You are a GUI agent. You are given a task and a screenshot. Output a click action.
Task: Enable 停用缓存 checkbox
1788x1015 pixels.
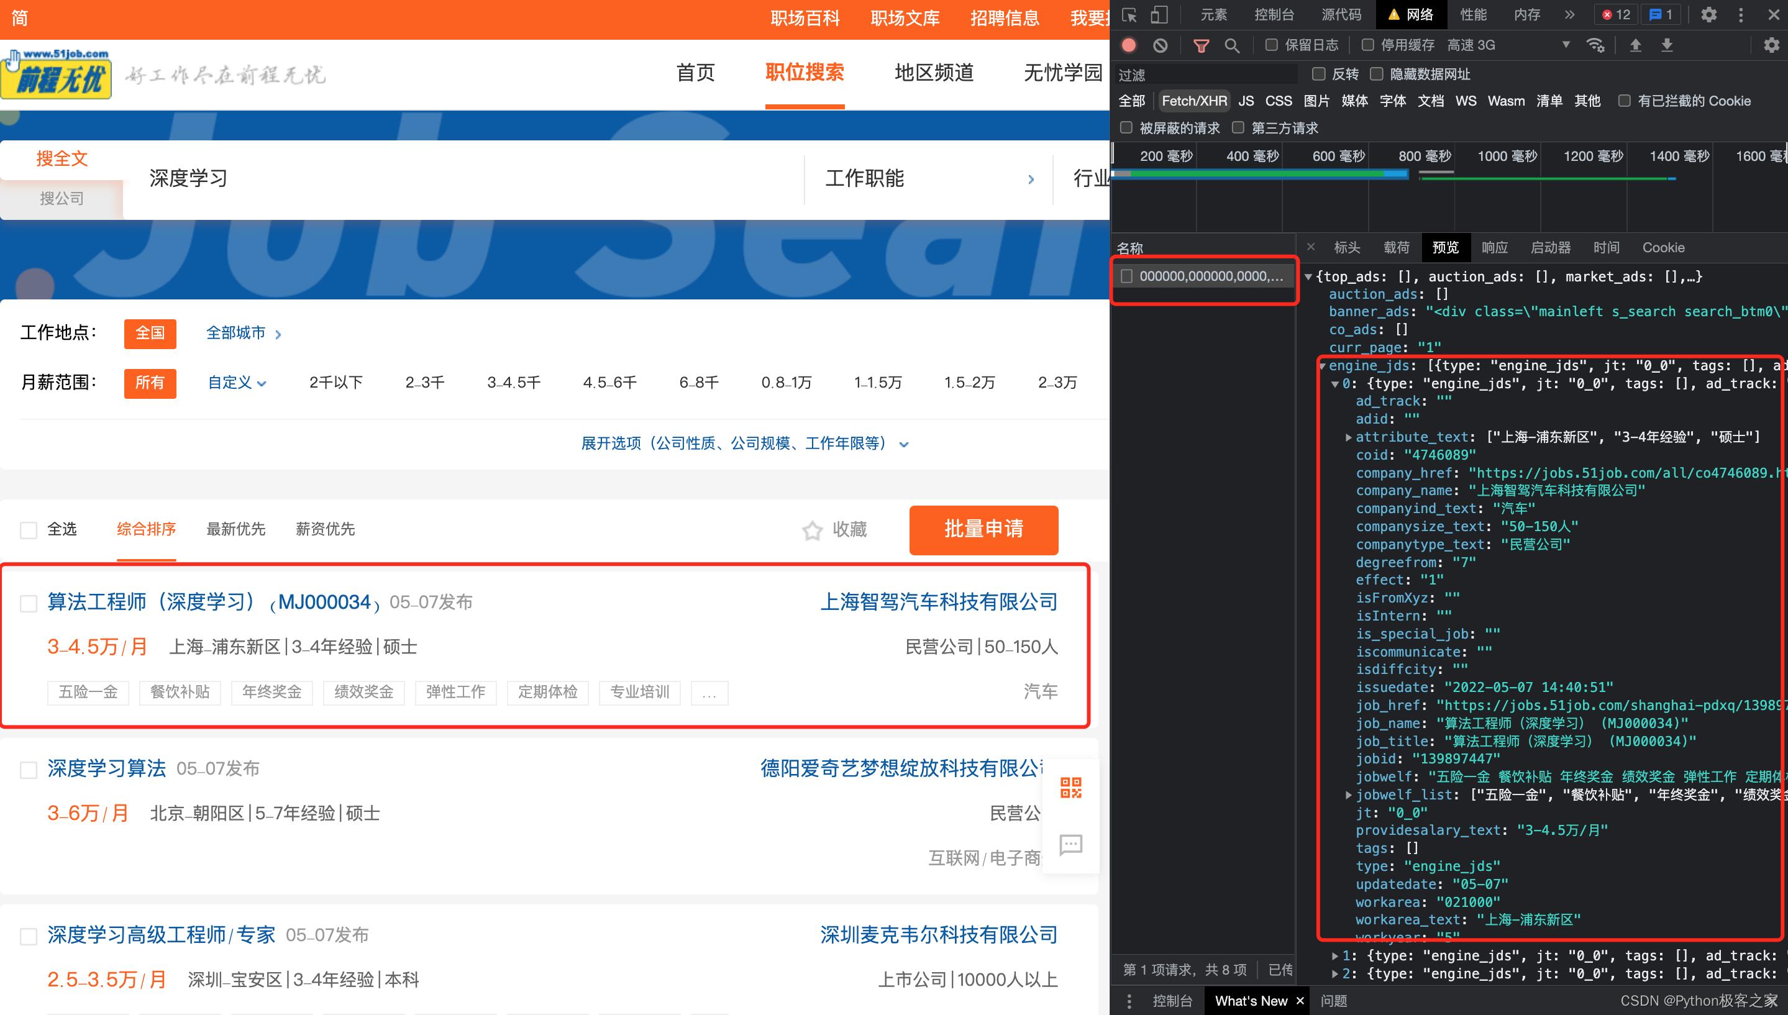[1367, 45]
